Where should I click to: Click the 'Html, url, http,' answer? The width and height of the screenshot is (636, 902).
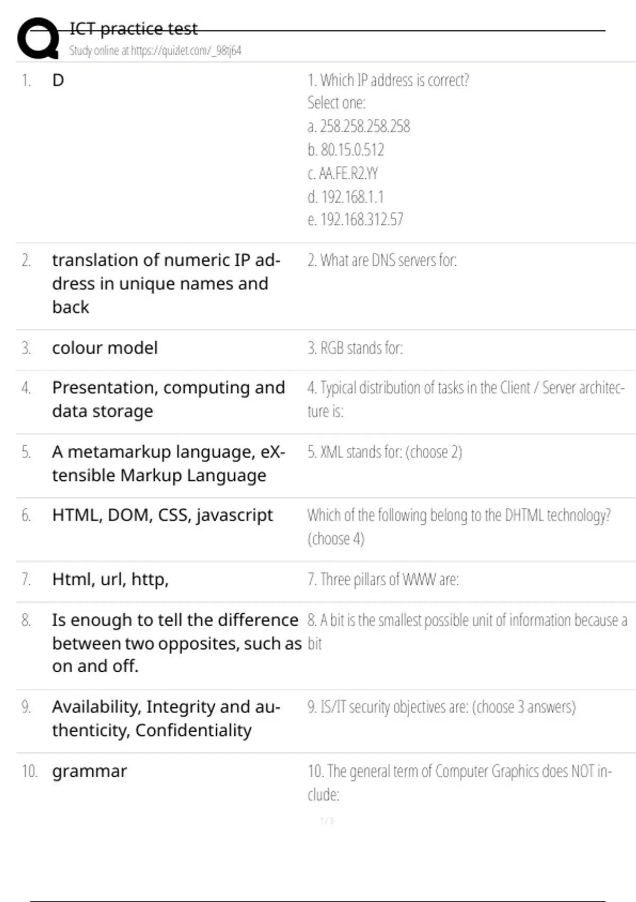point(110,579)
